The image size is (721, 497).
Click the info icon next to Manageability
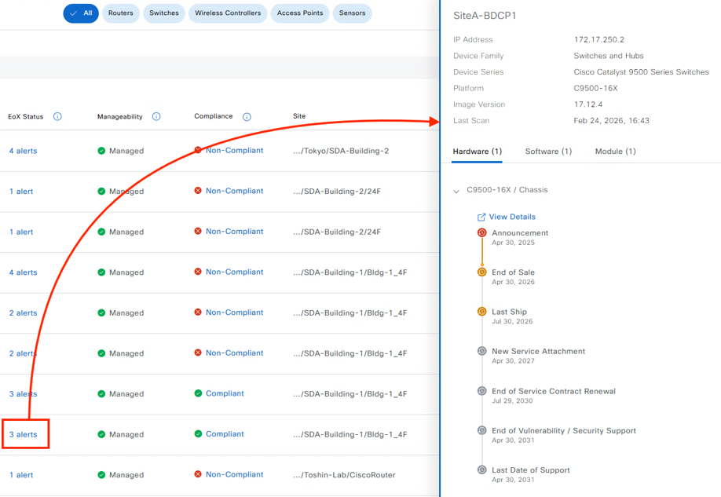(x=156, y=117)
